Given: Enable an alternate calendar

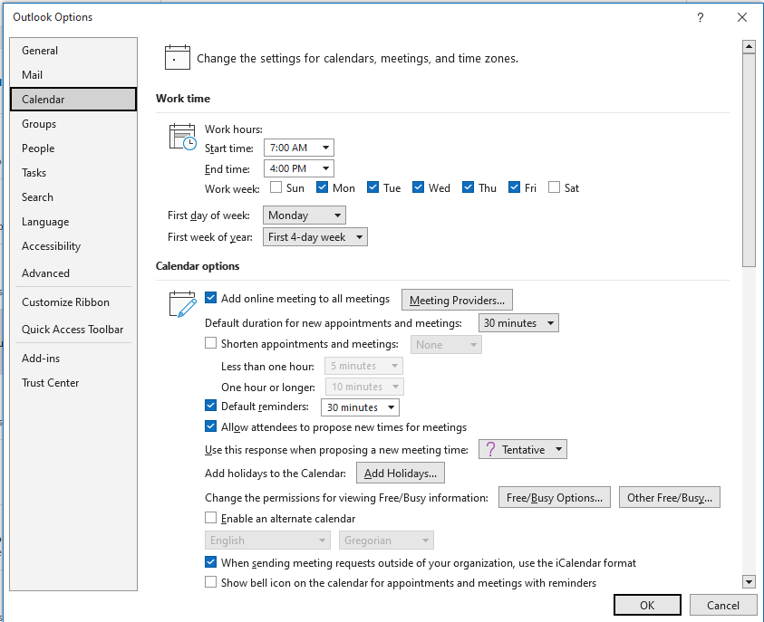Looking at the screenshot, I should pos(210,517).
